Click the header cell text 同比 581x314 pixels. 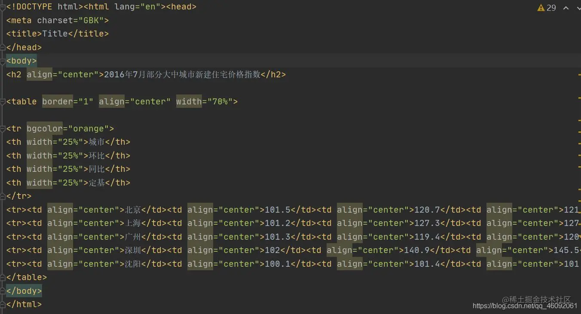tap(97, 169)
